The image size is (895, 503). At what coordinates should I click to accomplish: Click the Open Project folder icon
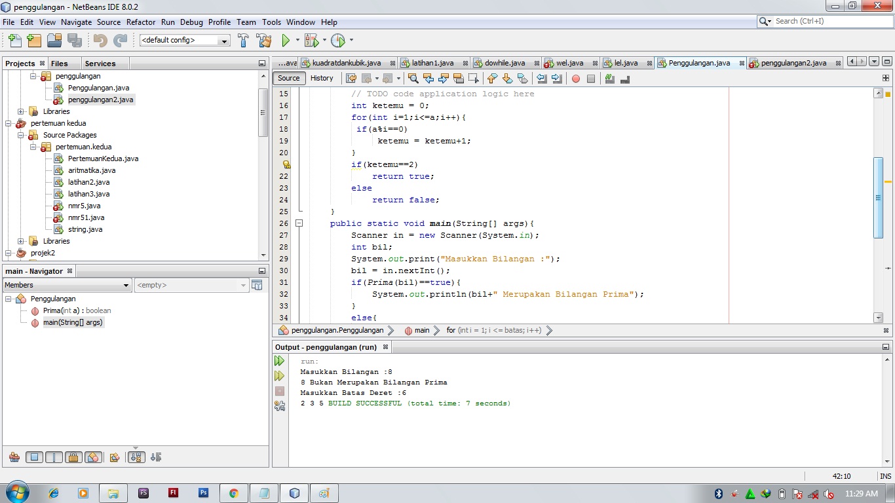click(x=54, y=40)
